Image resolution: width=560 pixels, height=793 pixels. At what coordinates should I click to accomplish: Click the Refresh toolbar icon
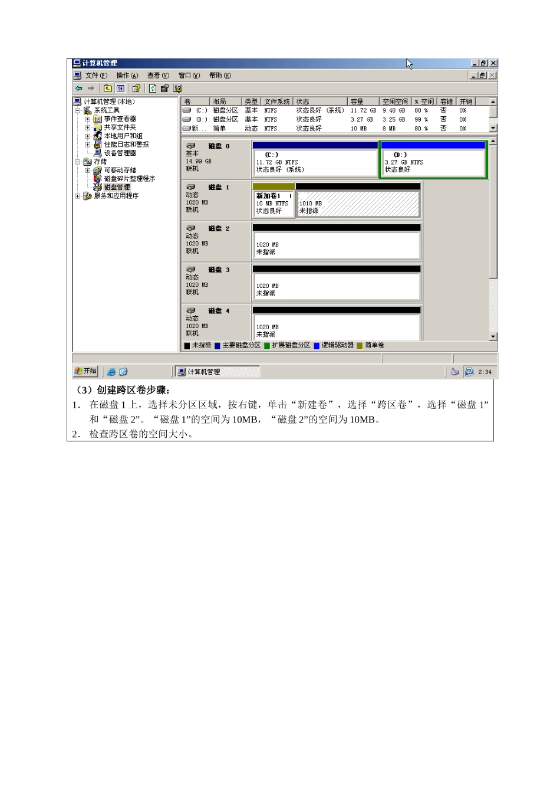point(153,89)
